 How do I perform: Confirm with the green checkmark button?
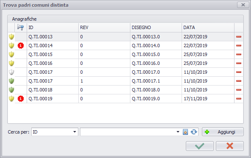point(200,146)
